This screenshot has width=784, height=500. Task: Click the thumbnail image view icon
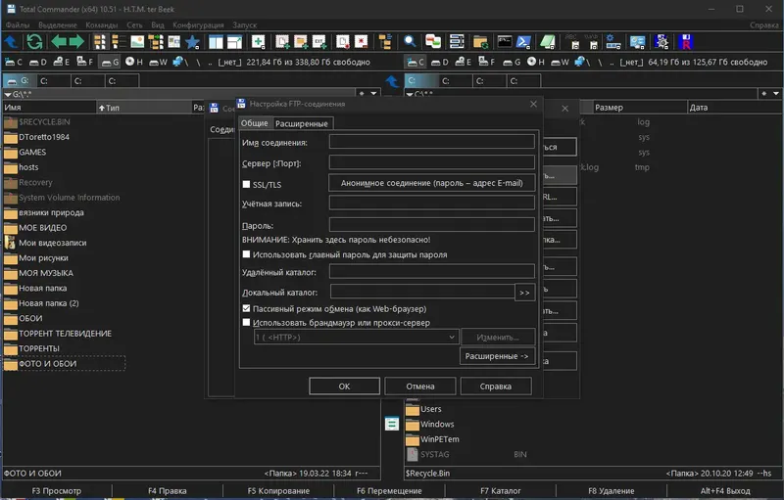pos(137,42)
